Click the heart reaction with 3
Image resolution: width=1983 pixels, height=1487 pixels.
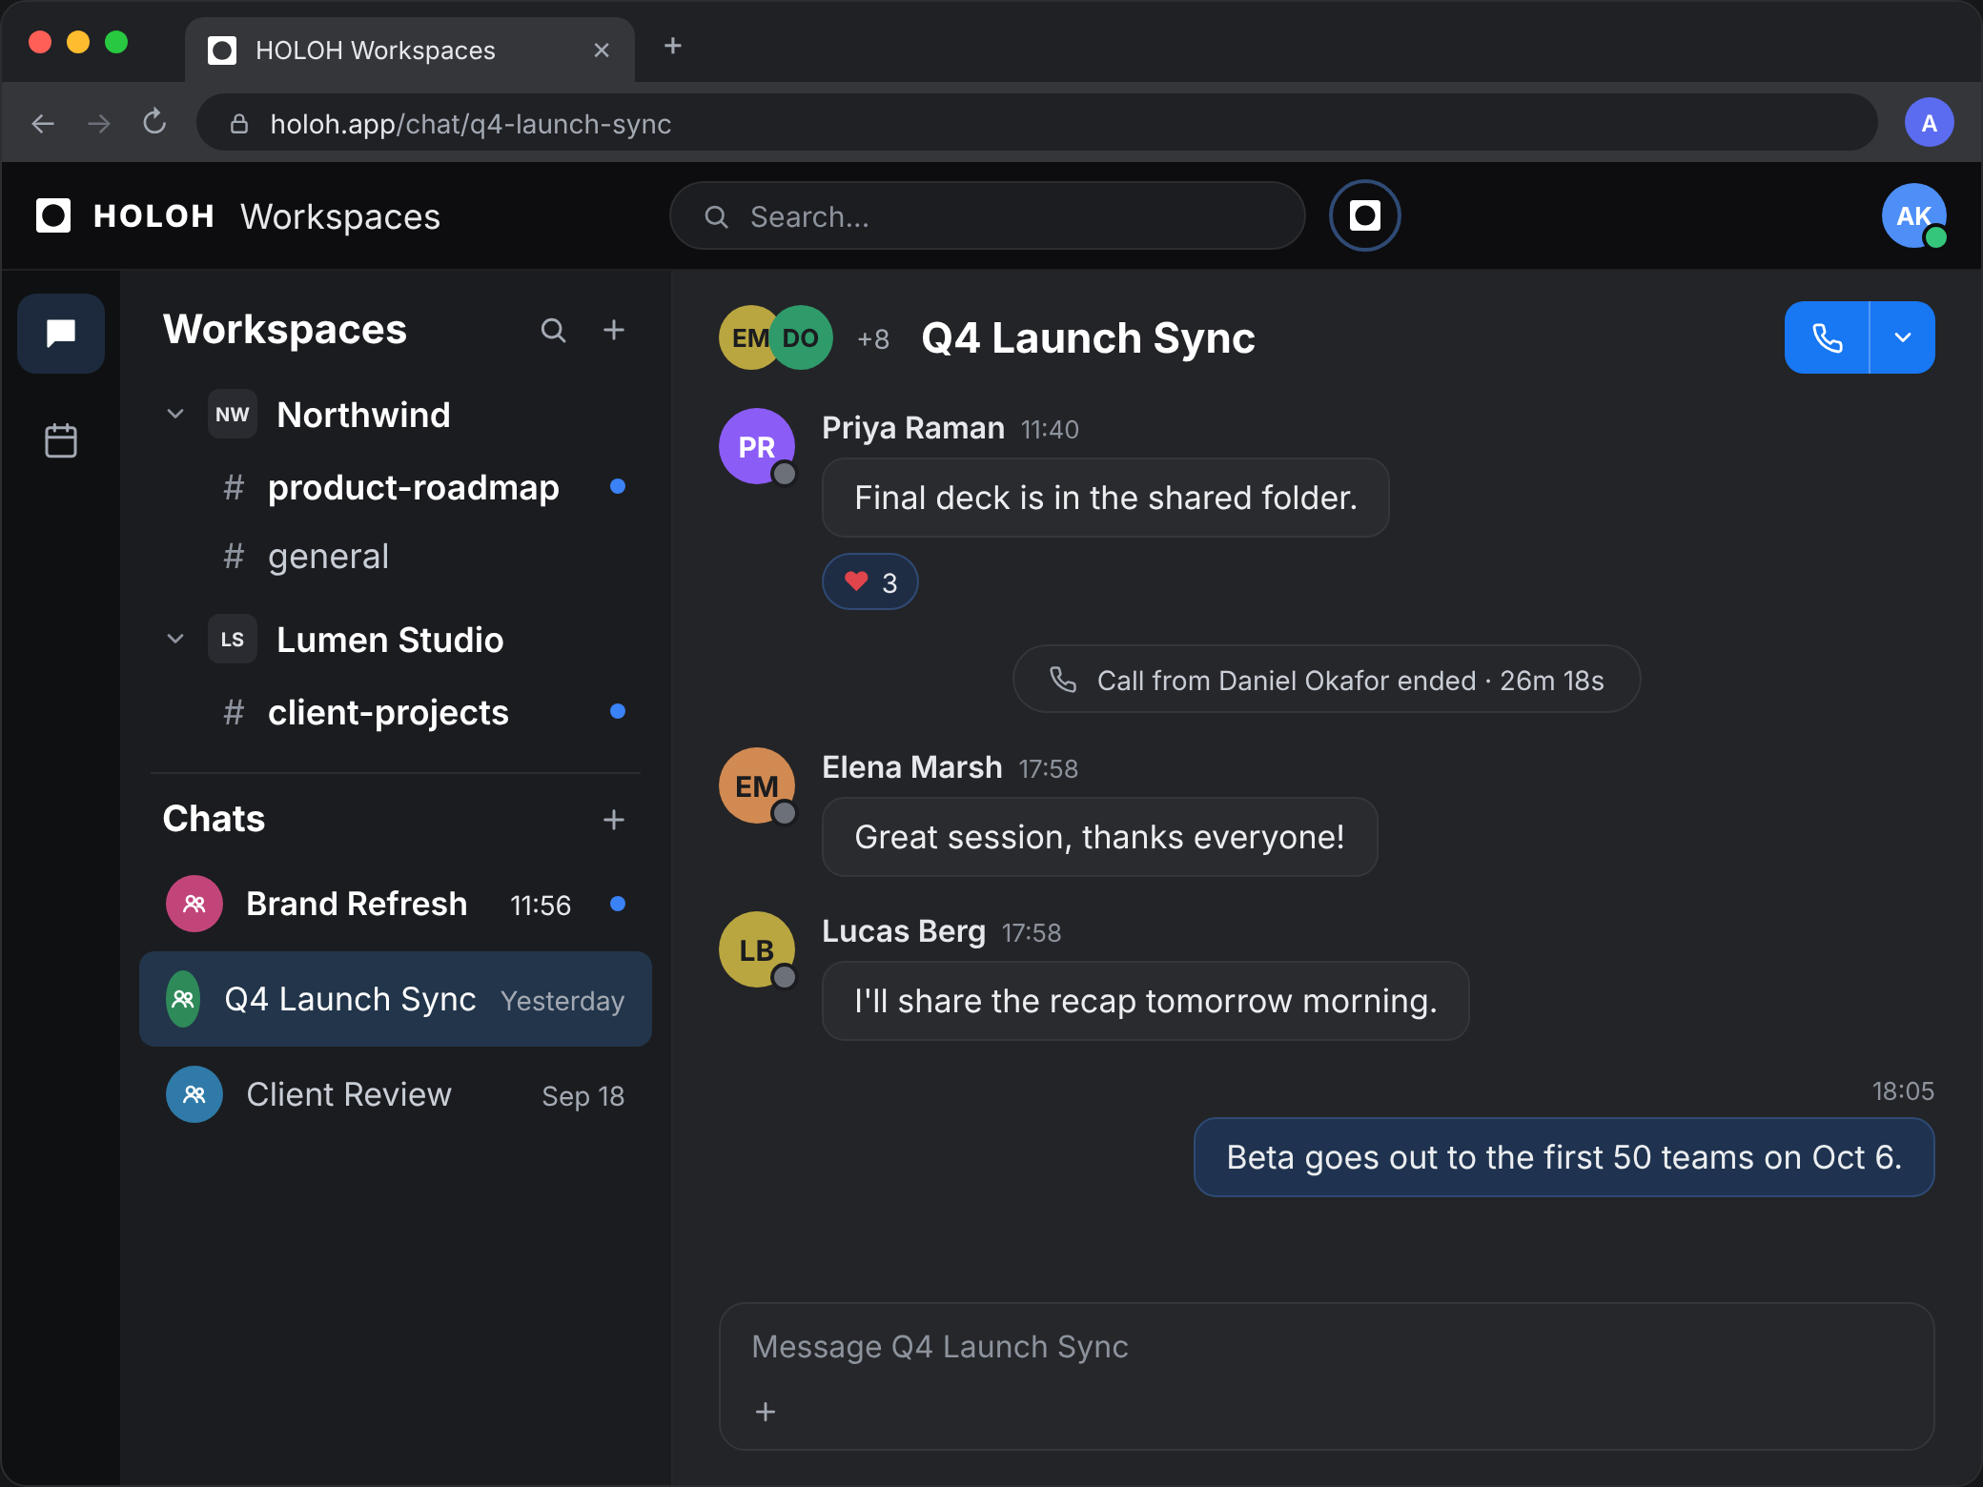[870, 581]
